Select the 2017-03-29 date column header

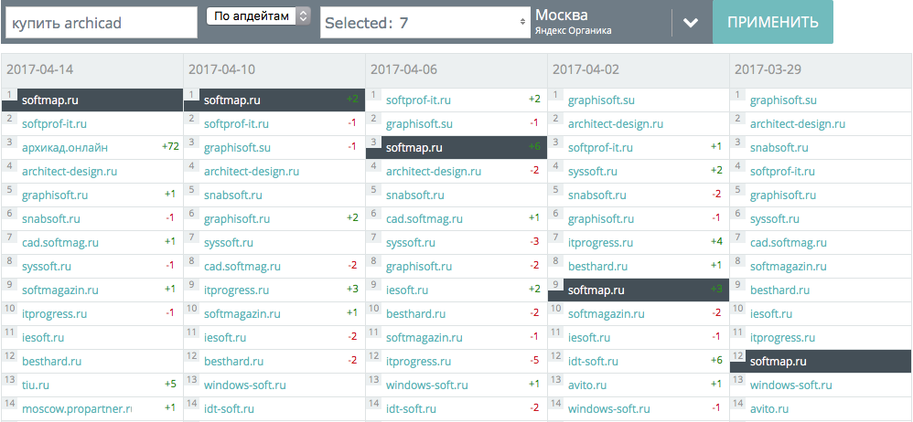point(768,69)
